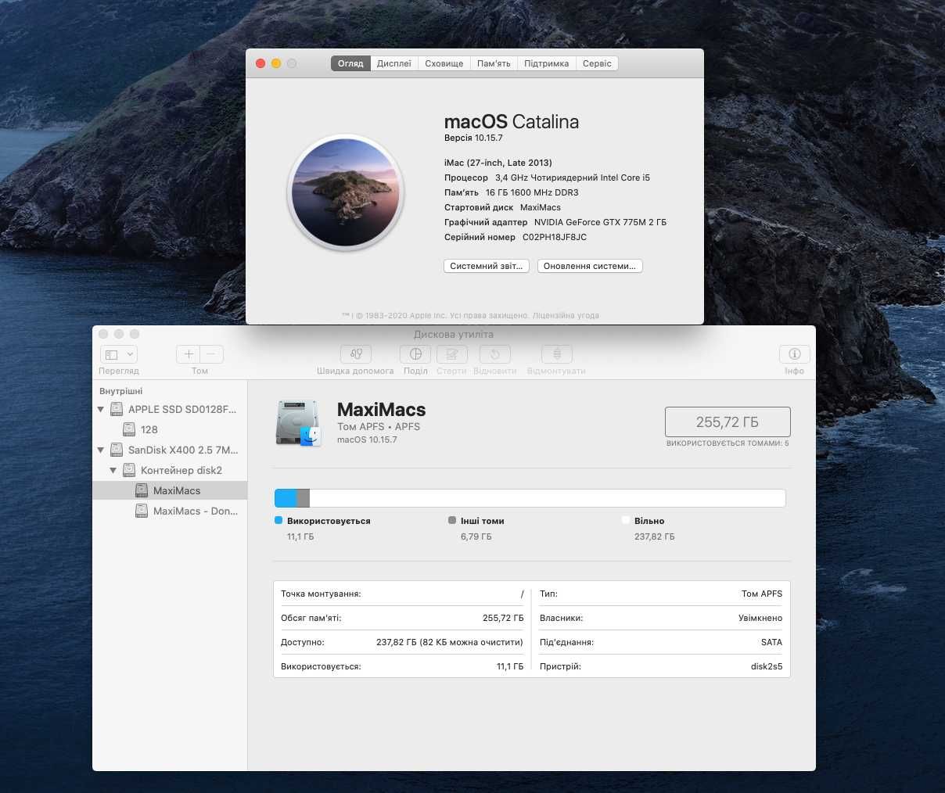
Task: Open the Ліцензійна угода link
Action: coord(566,316)
